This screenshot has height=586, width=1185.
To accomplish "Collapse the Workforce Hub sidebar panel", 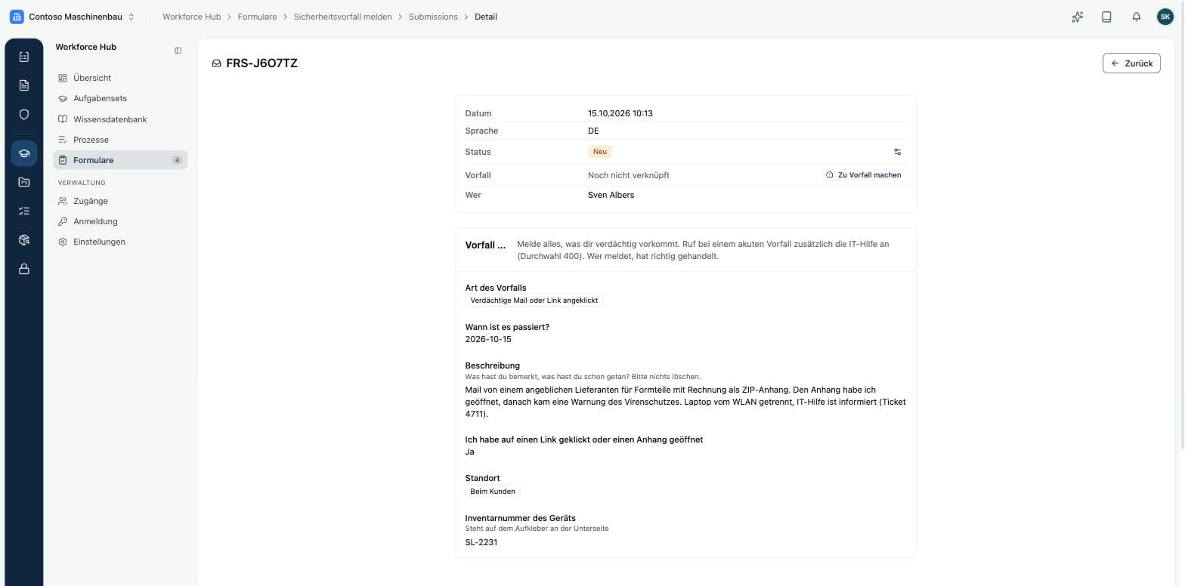I will (x=178, y=51).
